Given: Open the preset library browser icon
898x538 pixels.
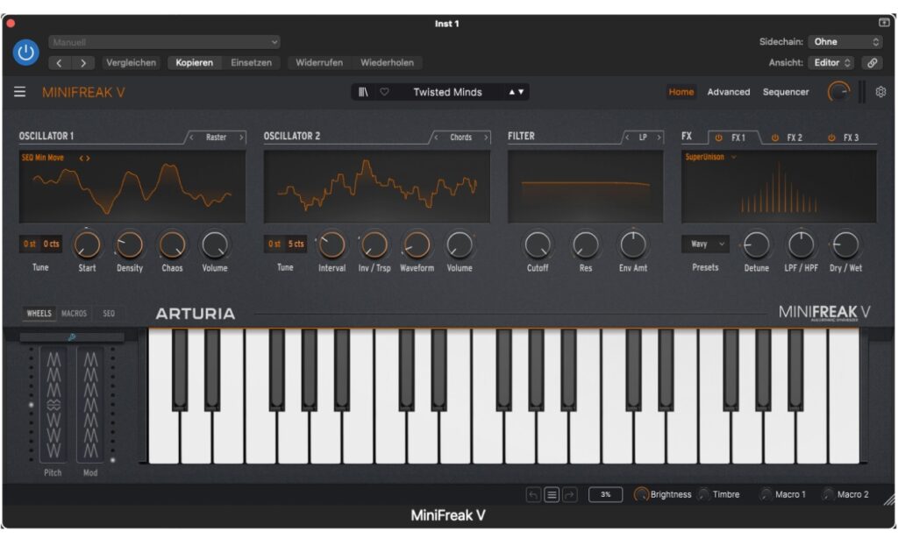Looking at the screenshot, I should coord(363,92).
